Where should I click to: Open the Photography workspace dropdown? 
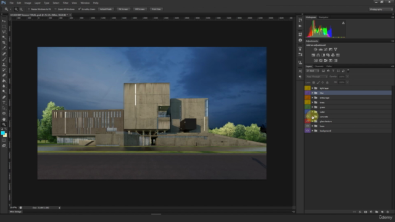tap(381, 9)
